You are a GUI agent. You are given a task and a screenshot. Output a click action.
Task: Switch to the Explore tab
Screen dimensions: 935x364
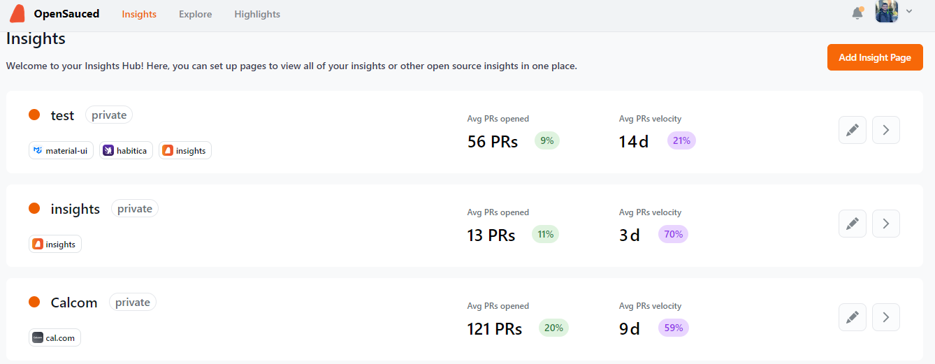pos(195,14)
